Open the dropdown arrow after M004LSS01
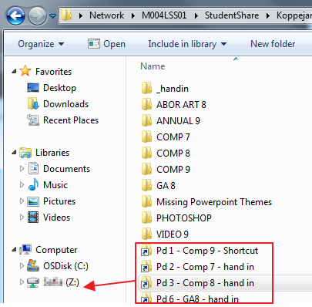The image size is (312, 307). pyautogui.click(x=196, y=15)
